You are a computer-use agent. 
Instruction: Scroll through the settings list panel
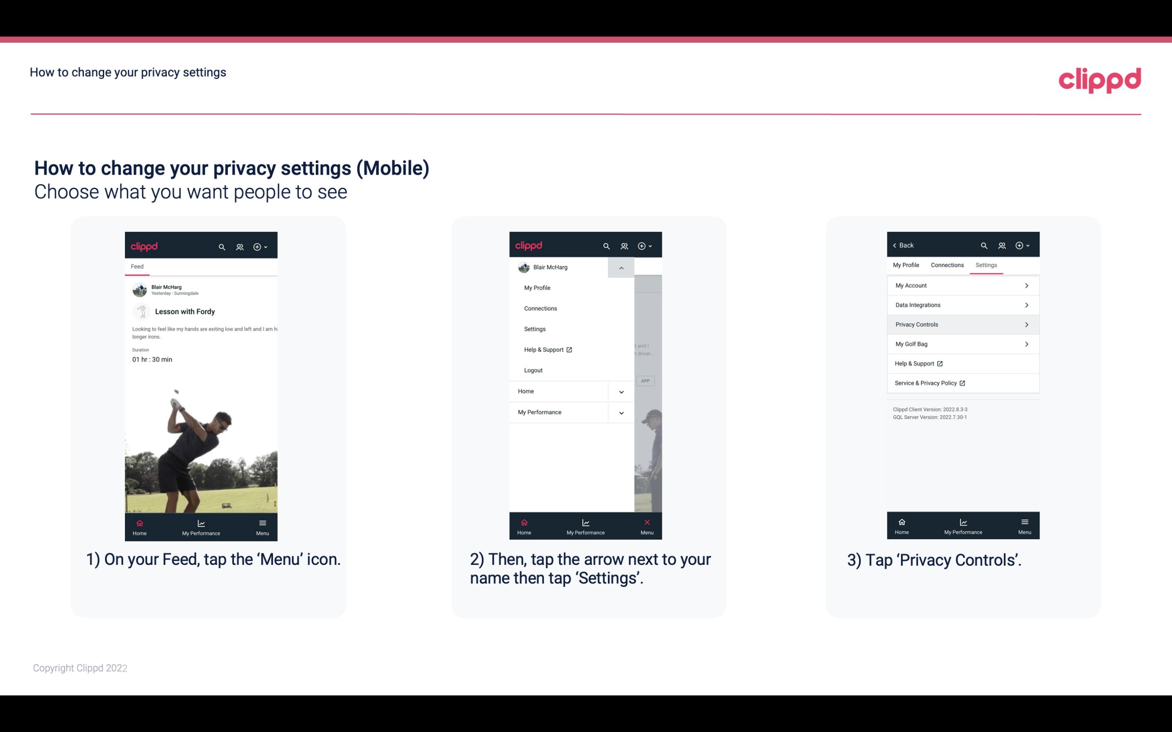coord(963,334)
